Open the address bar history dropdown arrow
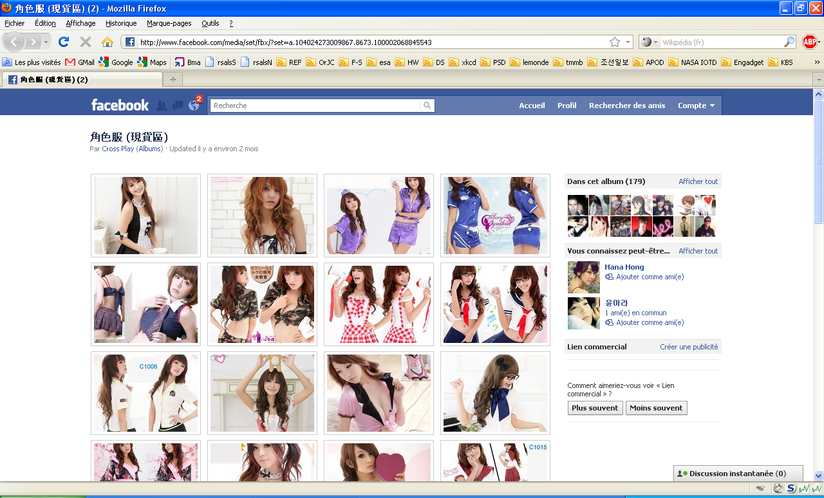Screen dimensions: 824x498 point(628,42)
